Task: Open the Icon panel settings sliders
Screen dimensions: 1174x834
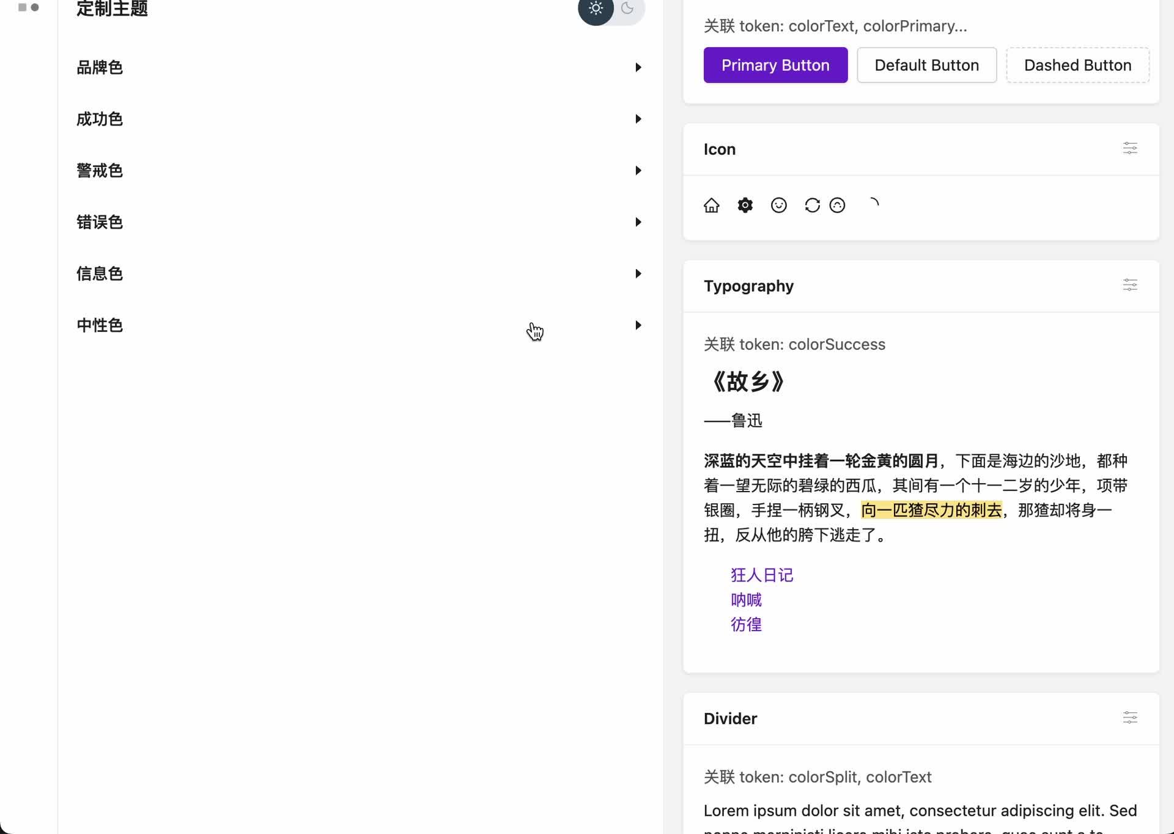Action: (x=1130, y=149)
